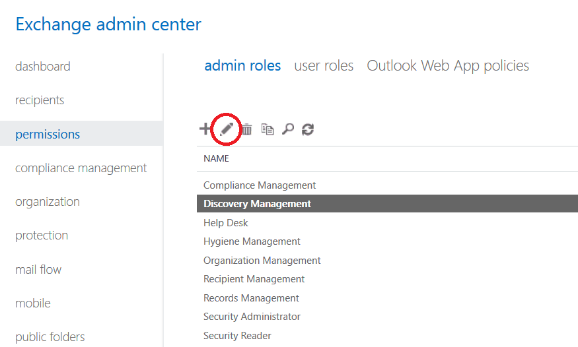Select the Compliance Management role group
The height and width of the screenshot is (347, 578).
coord(260,185)
